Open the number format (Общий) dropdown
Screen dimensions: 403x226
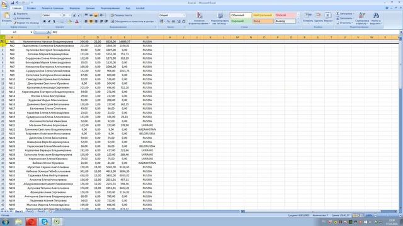pos(184,15)
